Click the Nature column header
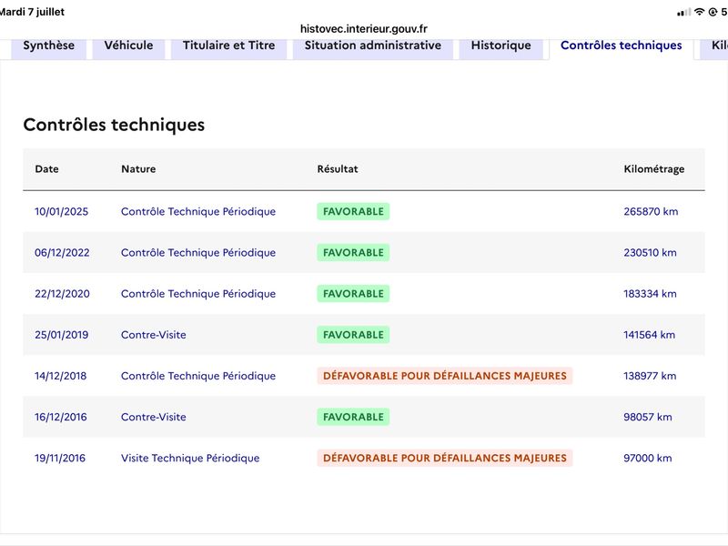728x546 pixels. [x=138, y=169]
